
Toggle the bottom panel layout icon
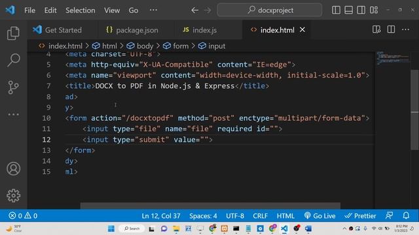[348, 10]
